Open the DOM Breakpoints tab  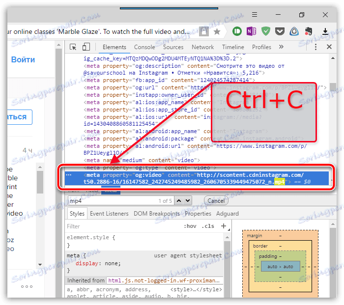(157, 214)
